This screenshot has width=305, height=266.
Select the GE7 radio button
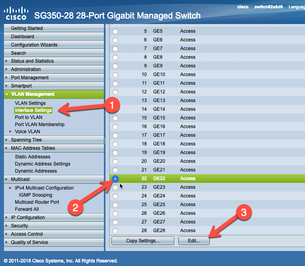pos(115,49)
